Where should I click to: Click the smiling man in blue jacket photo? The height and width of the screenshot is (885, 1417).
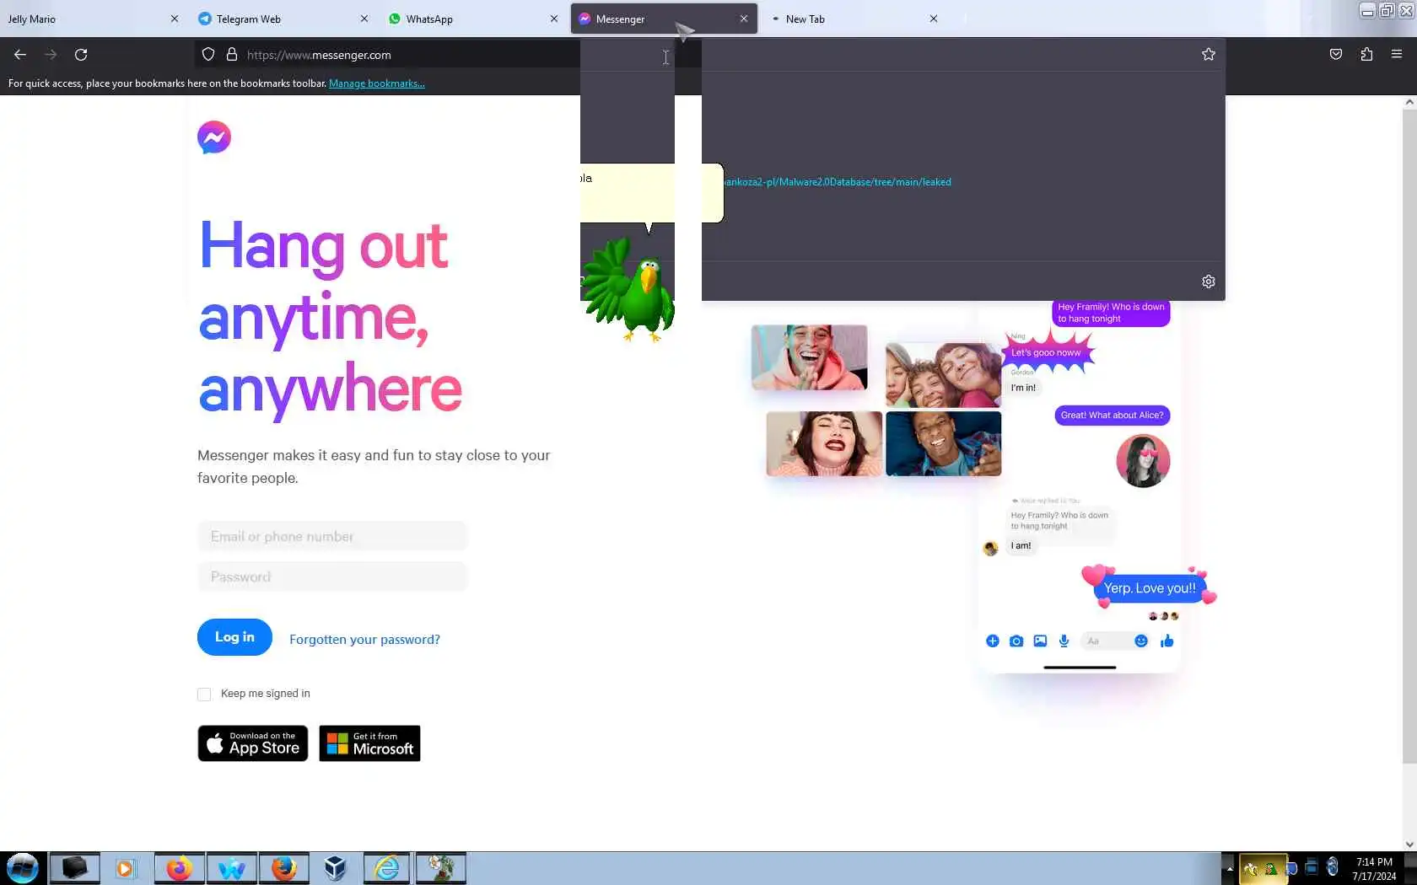pyautogui.click(x=944, y=444)
